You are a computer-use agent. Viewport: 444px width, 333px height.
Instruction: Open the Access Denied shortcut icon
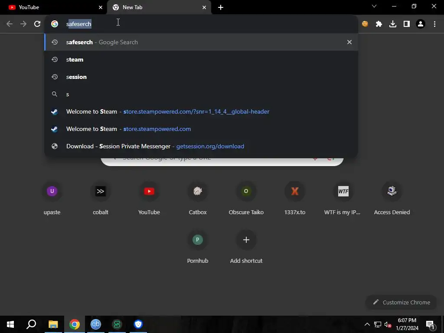pyautogui.click(x=392, y=191)
